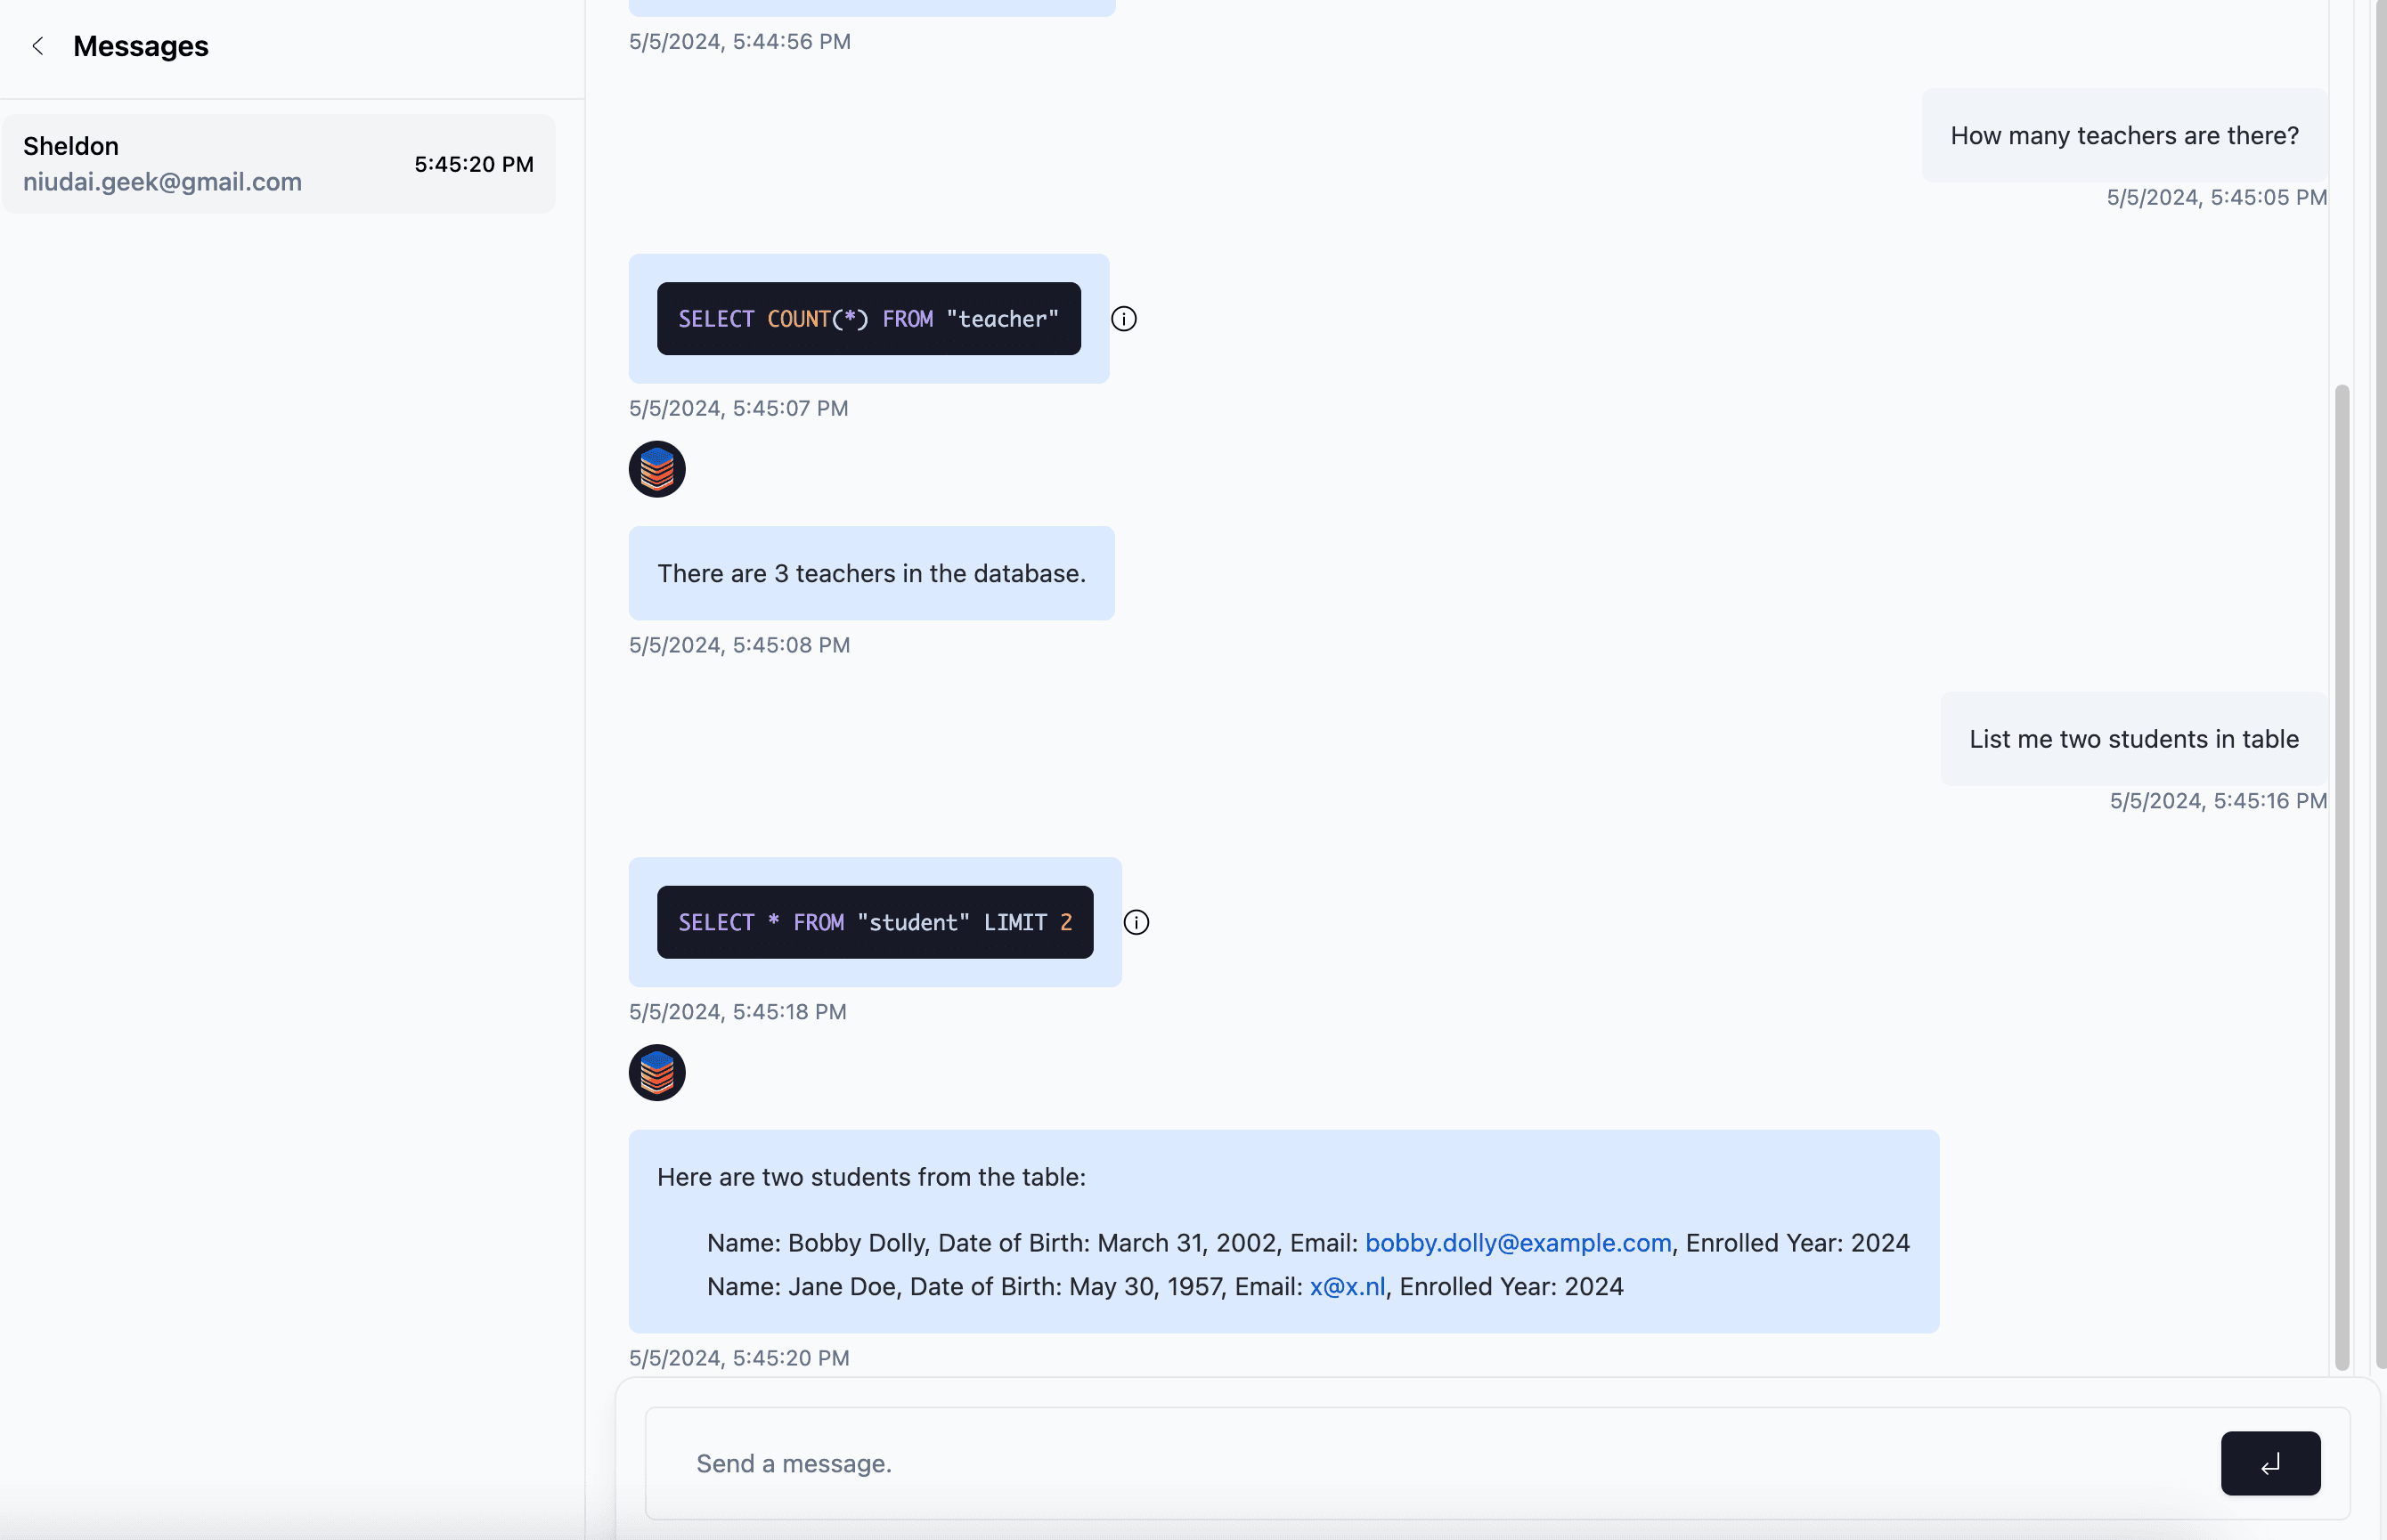This screenshot has width=2387, height=1540.
Task: Click bot avatar above the students list
Action: 656,1073
